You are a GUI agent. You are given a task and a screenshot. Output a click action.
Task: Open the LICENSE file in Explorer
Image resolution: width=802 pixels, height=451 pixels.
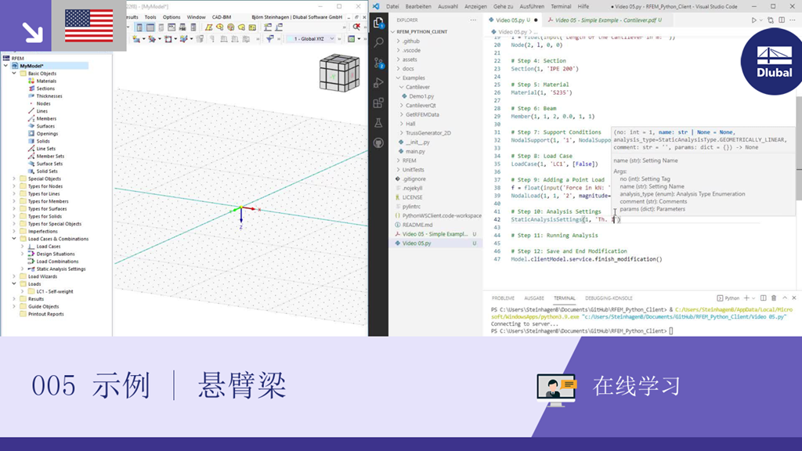(412, 197)
